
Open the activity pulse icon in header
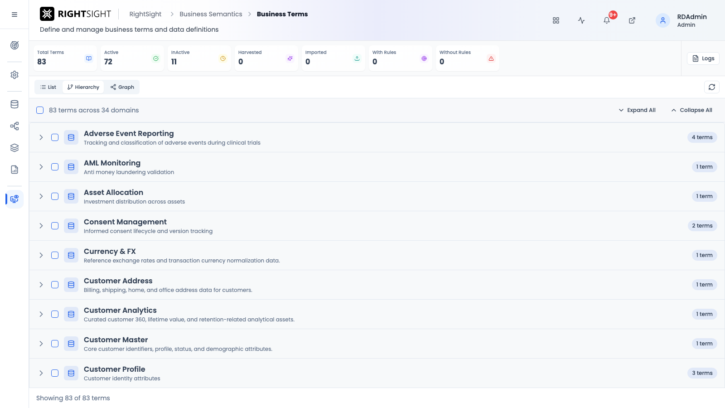tap(581, 20)
